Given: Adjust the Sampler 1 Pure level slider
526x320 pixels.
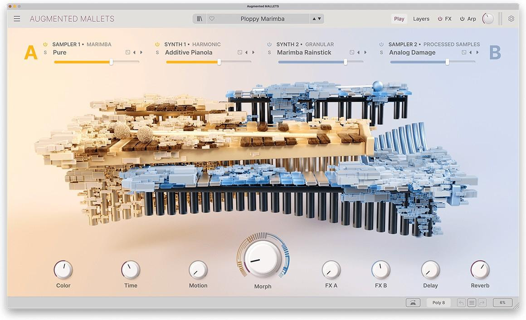Looking at the screenshot, I should [111, 62].
